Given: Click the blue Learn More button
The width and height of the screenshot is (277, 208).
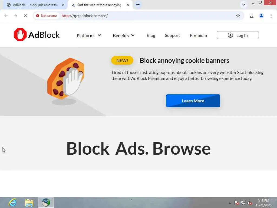Looking at the screenshot, I should pyautogui.click(x=193, y=101).
